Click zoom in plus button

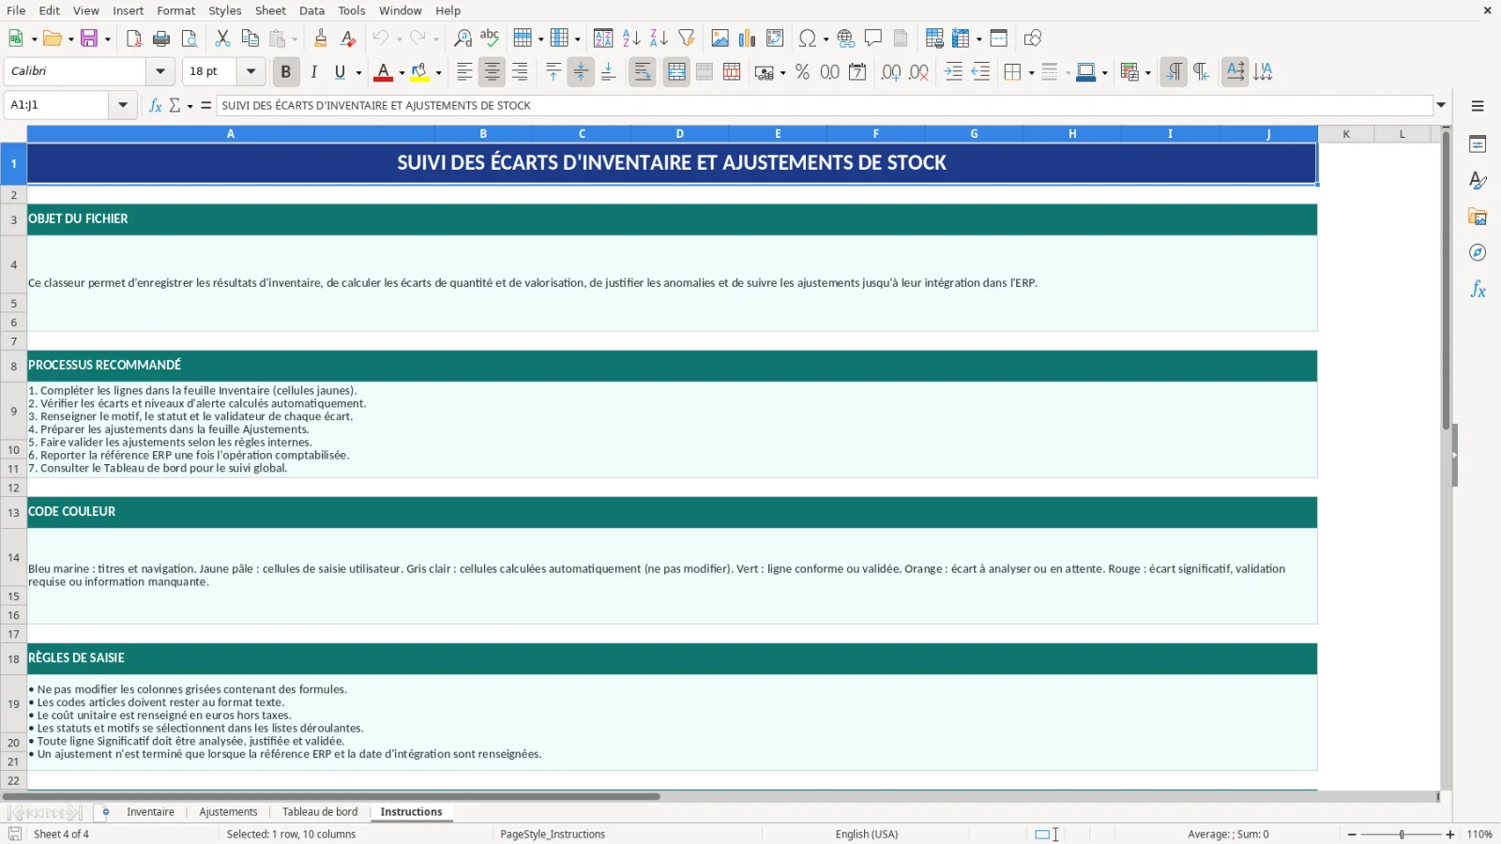pyautogui.click(x=1450, y=835)
